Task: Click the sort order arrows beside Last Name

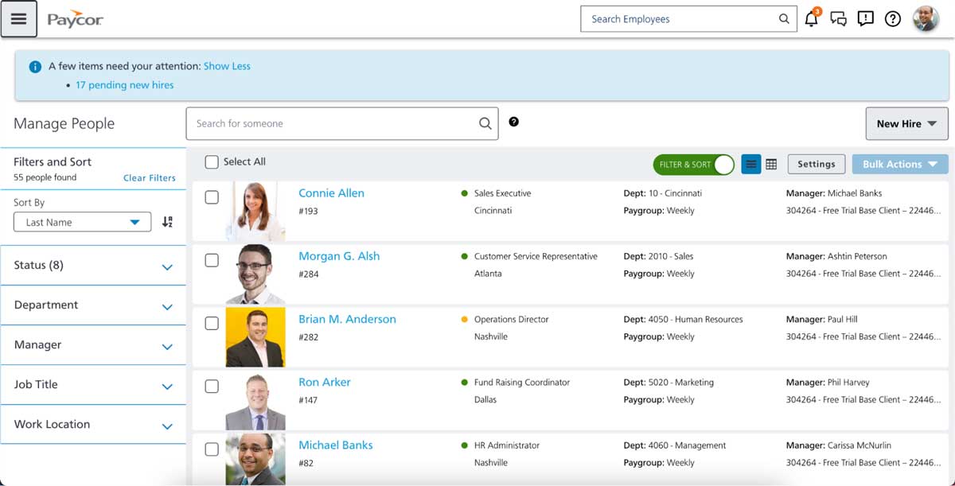Action: (166, 222)
